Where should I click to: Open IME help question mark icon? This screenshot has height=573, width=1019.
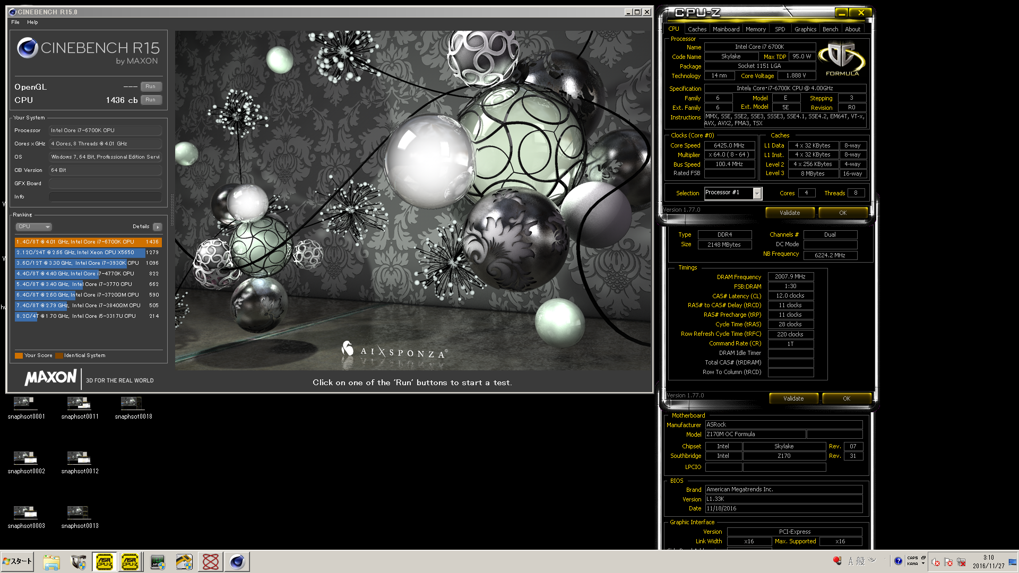click(898, 561)
